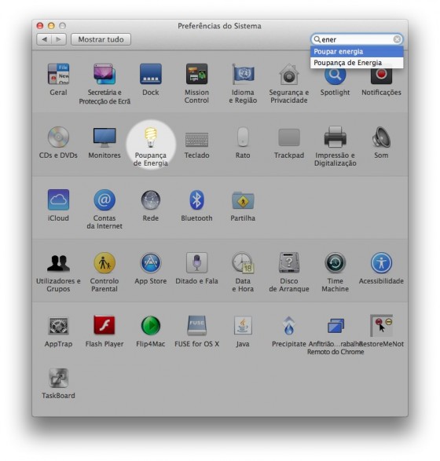This screenshot has width=440, height=461.
Task: Open Flash Player preferences
Action: pyautogui.click(x=104, y=325)
